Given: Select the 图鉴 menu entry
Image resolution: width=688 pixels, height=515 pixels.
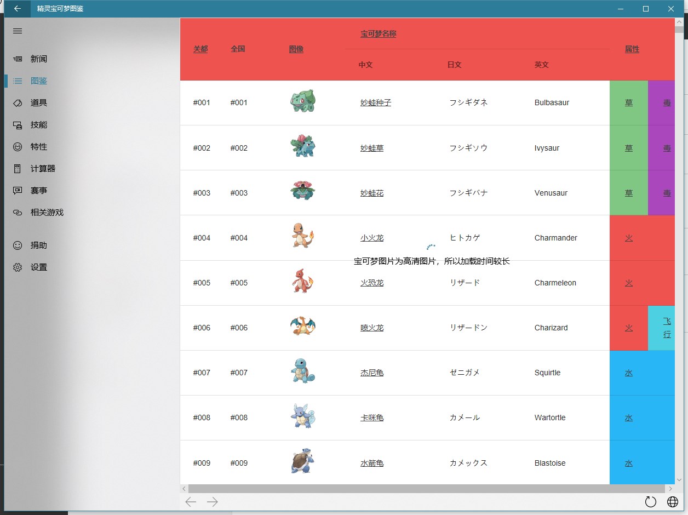Looking at the screenshot, I should pos(92,81).
